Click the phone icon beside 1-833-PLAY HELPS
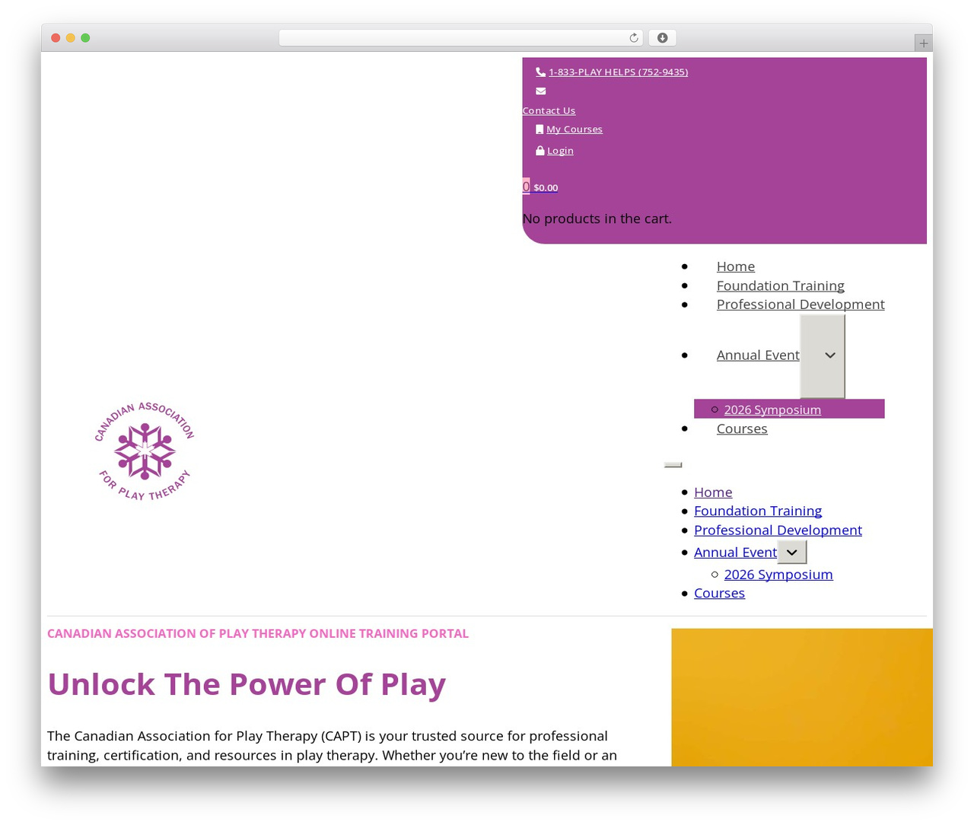Viewport: 974px width, 825px height. point(540,72)
